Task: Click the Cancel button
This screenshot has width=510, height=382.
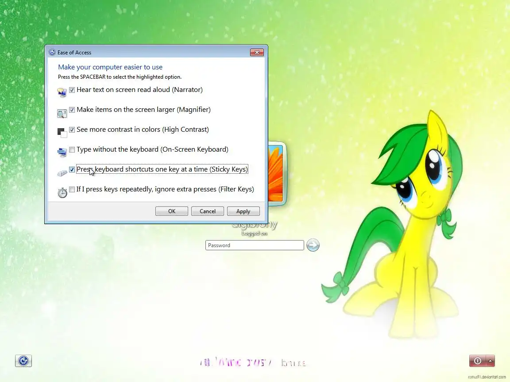Action: click(x=208, y=211)
